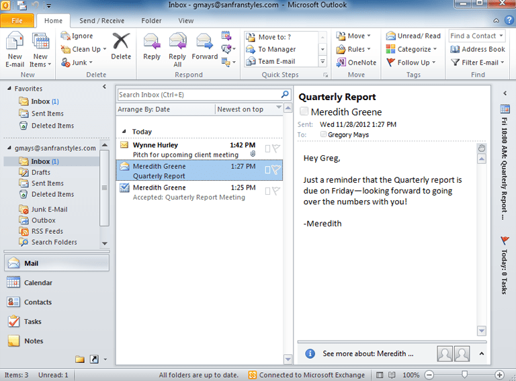Image resolution: width=516 pixels, height=381 pixels.
Task: Click the search magnifier icon
Action: click(285, 95)
